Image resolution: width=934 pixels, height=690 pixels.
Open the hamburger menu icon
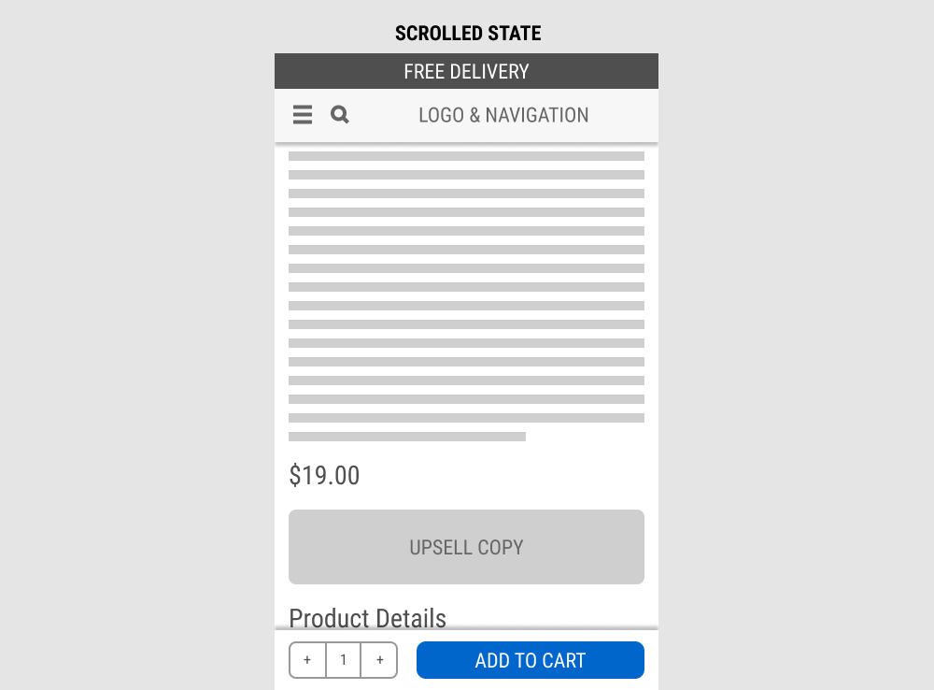coord(303,115)
